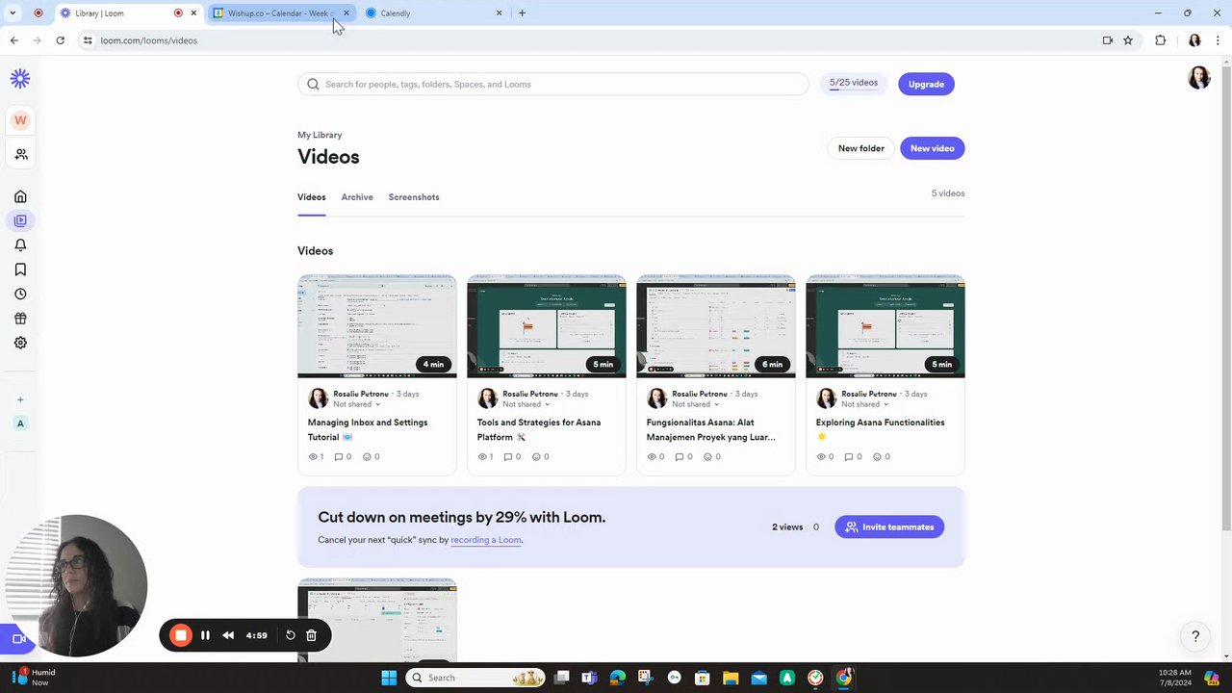This screenshot has height=693, width=1232.
Task: Click the Invite teammates button
Action: click(x=889, y=527)
